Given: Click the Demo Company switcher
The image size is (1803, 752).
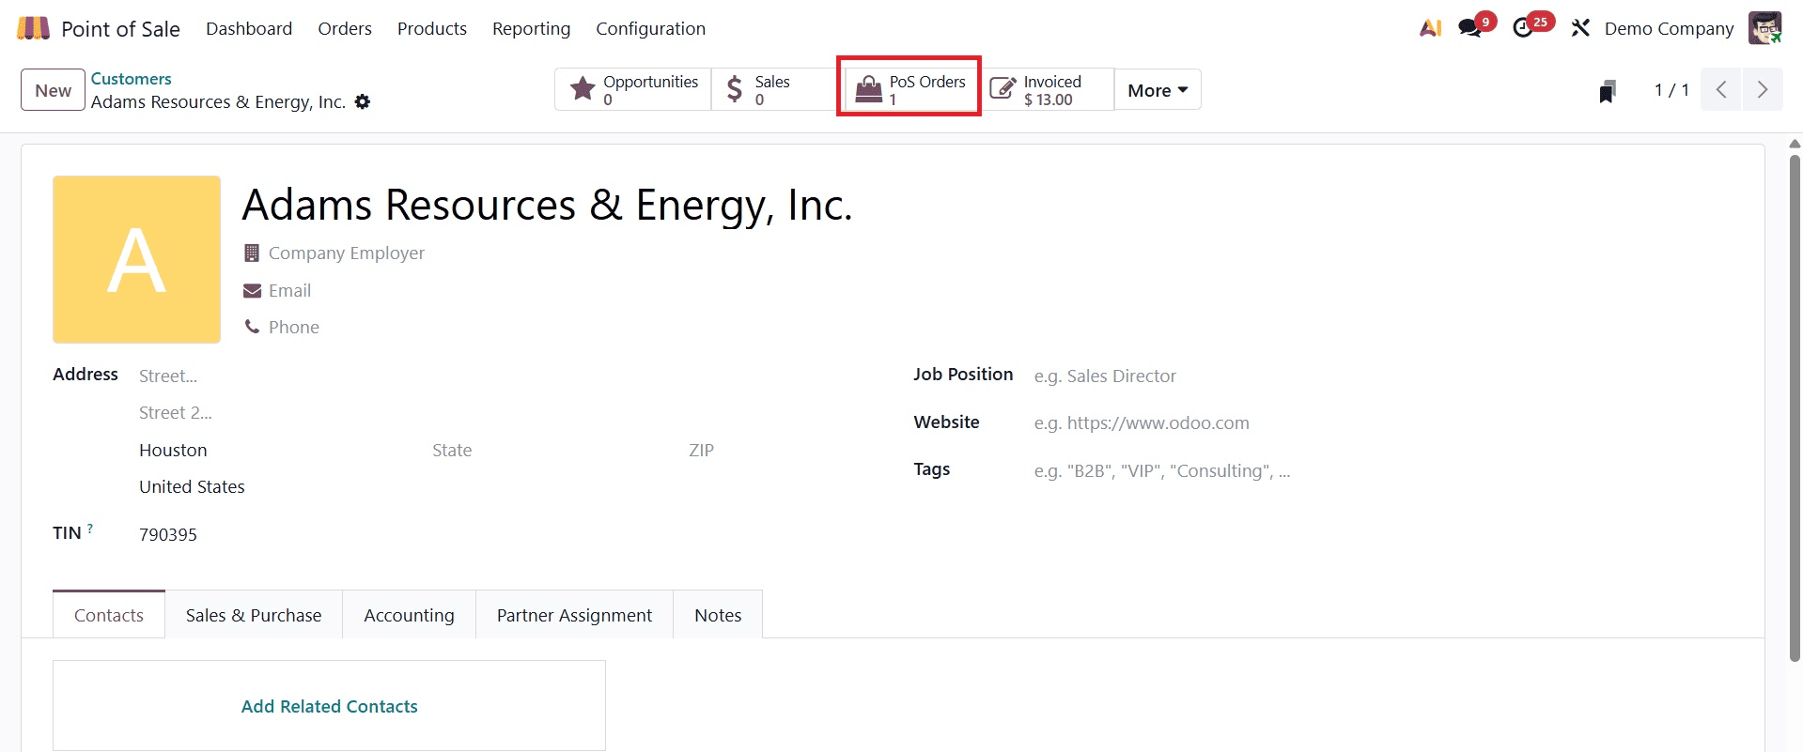Looking at the screenshot, I should [1669, 28].
